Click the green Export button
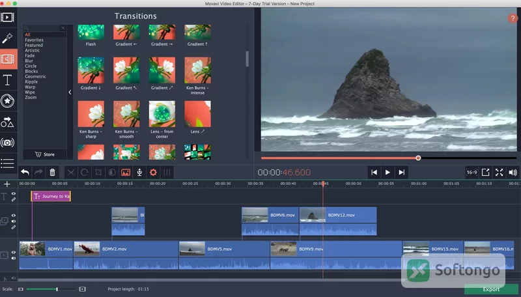 (491, 289)
